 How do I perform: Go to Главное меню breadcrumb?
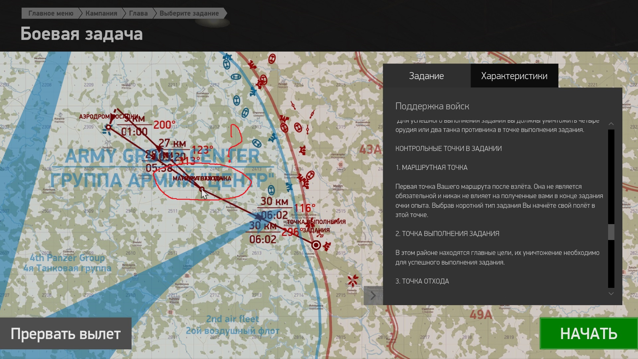(x=51, y=13)
